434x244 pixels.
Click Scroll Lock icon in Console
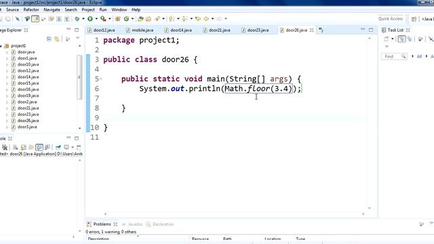pyautogui.click(x=24, y=147)
